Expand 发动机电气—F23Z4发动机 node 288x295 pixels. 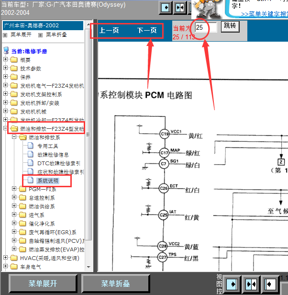tap(5, 85)
